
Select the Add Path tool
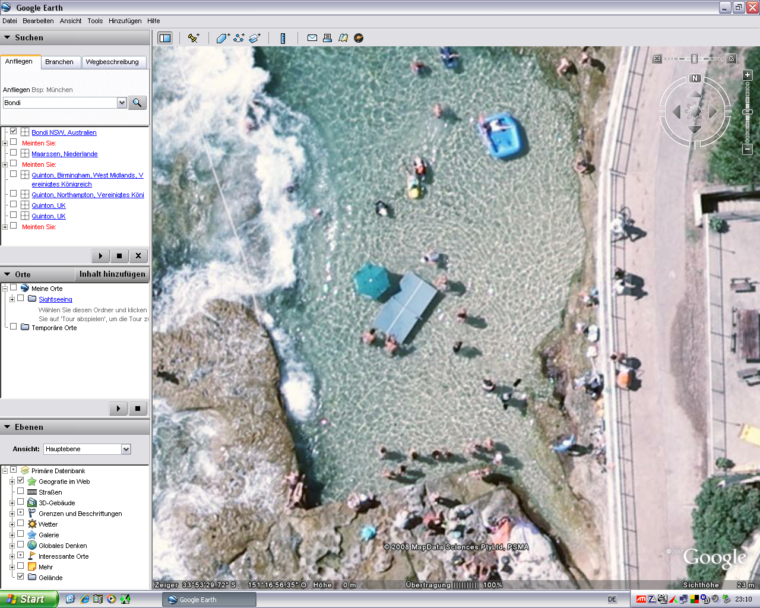[x=239, y=38]
